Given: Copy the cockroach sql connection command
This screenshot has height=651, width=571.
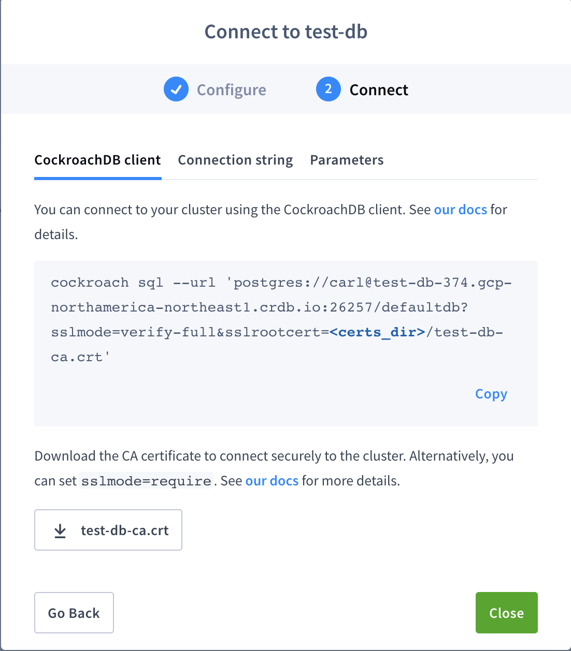Looking at the screenshot, I should pos(490,394).
